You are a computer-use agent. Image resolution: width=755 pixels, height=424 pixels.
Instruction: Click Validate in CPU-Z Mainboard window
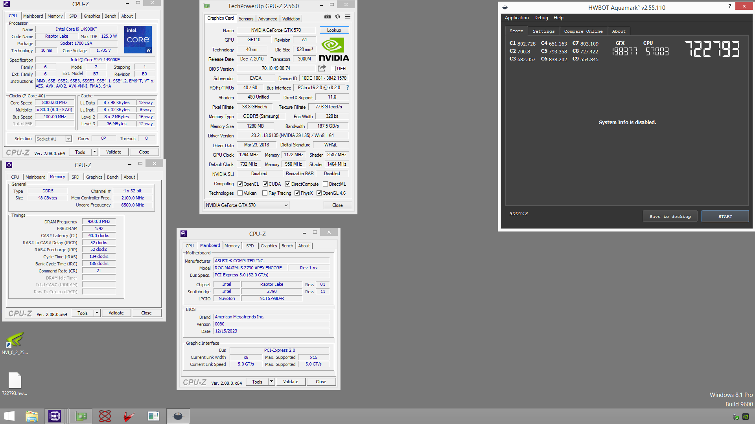pyautogui.click(x=291, y=382)
